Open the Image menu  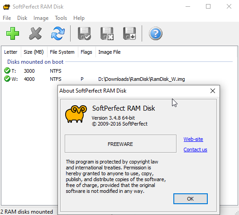41,18
